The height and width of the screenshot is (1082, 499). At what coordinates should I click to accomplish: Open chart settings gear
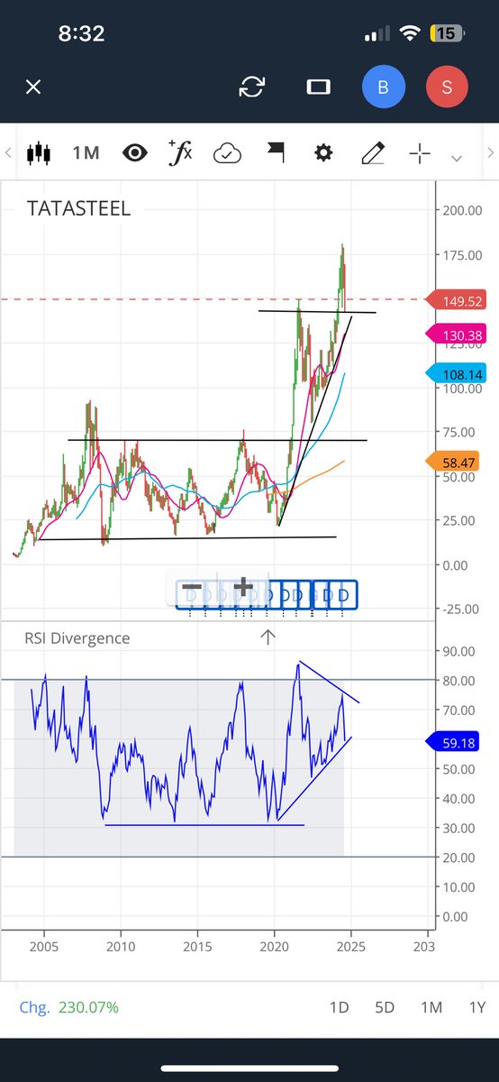click(323, 153)
